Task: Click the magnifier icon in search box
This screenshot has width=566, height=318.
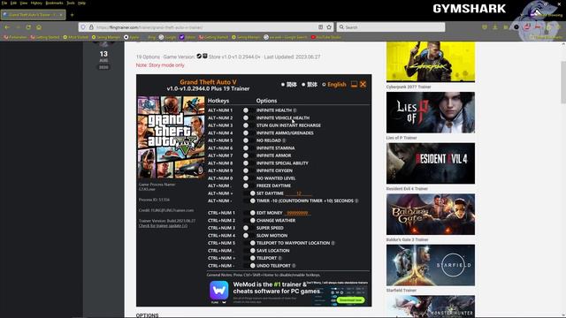Action: click(x=341, y=27)
